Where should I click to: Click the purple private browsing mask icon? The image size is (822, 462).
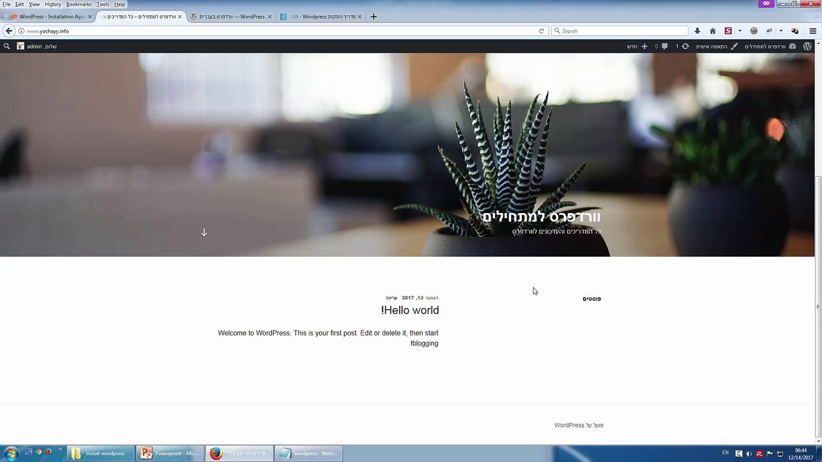click(765, 4)
